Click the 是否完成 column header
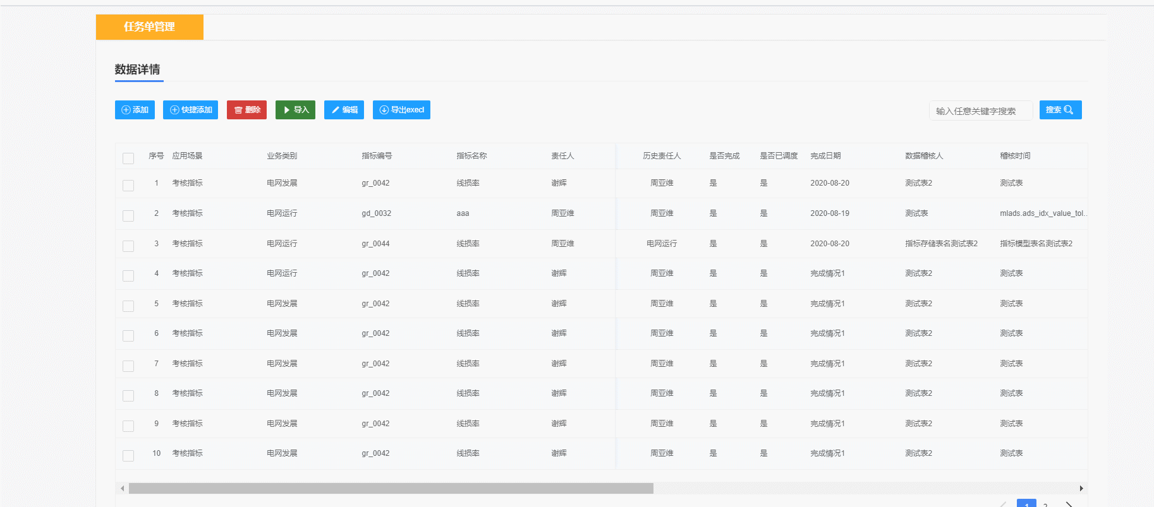This screenshot has width=1154, height=507. [x=724, y=156]
